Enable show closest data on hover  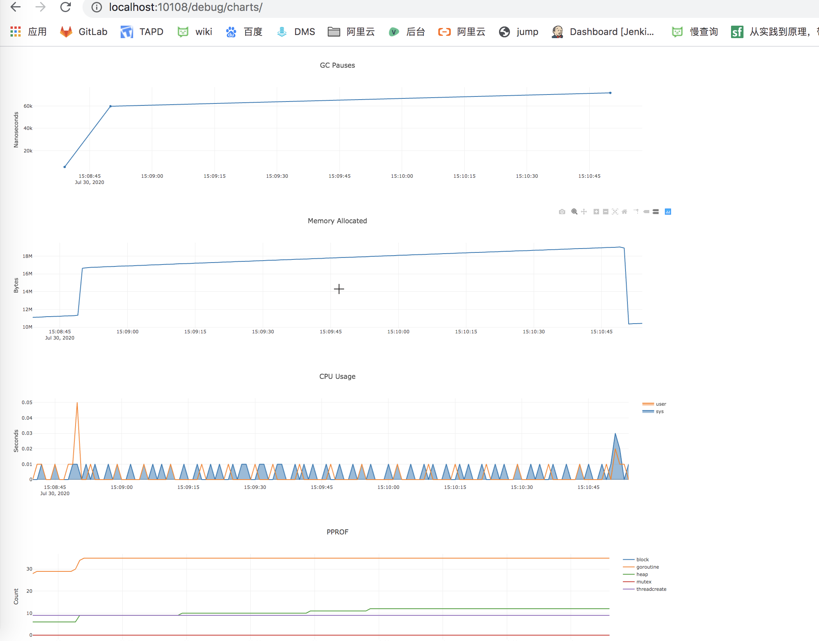(646, 212)
